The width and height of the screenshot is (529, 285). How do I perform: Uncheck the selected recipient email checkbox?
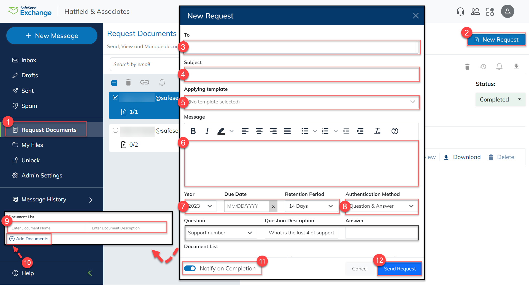click(x=115, y=97)
